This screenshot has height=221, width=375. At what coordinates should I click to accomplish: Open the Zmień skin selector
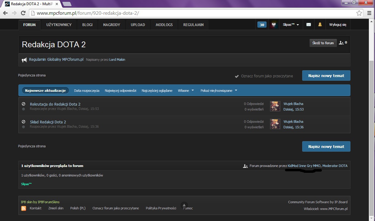[56, 208]
